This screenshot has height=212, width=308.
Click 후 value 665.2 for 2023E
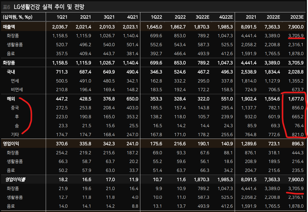coord(298,117)
